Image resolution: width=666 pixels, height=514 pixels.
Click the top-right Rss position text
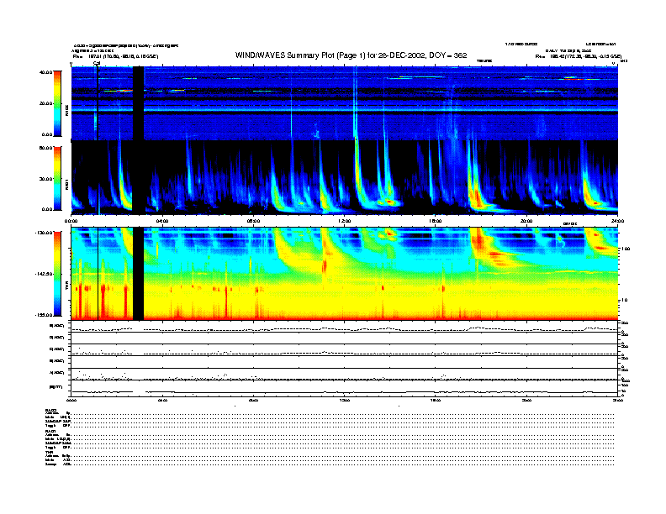(x=579, y=56)
